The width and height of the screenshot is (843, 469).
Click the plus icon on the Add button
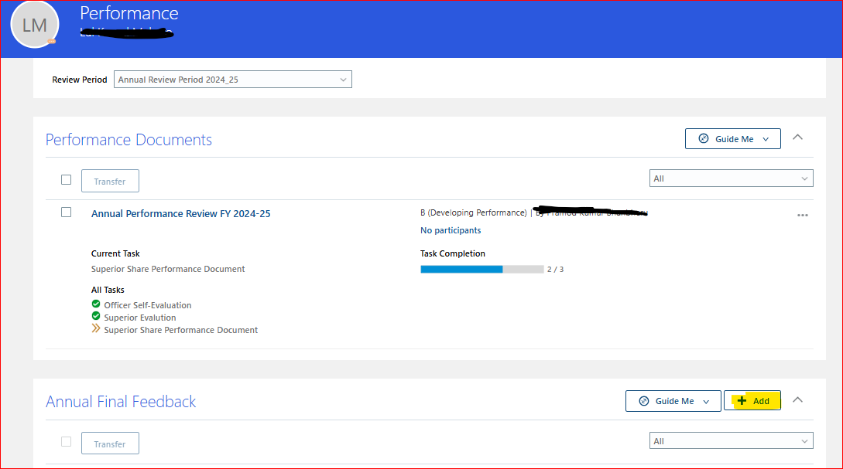click(x=741, y=400)
